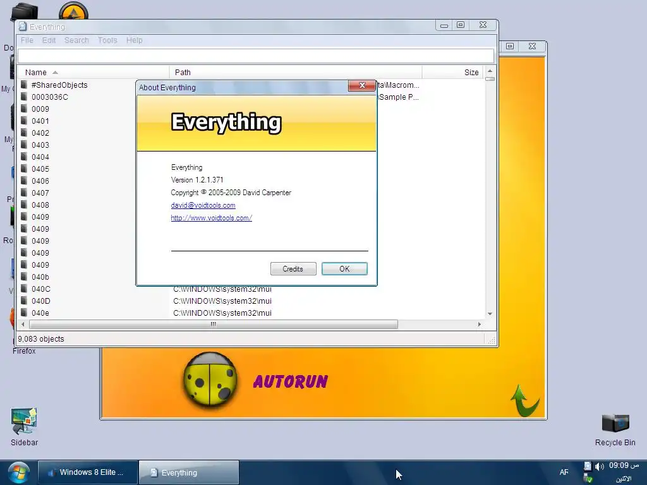
Task: Open the Edit menu
Action: click(49, 40)
